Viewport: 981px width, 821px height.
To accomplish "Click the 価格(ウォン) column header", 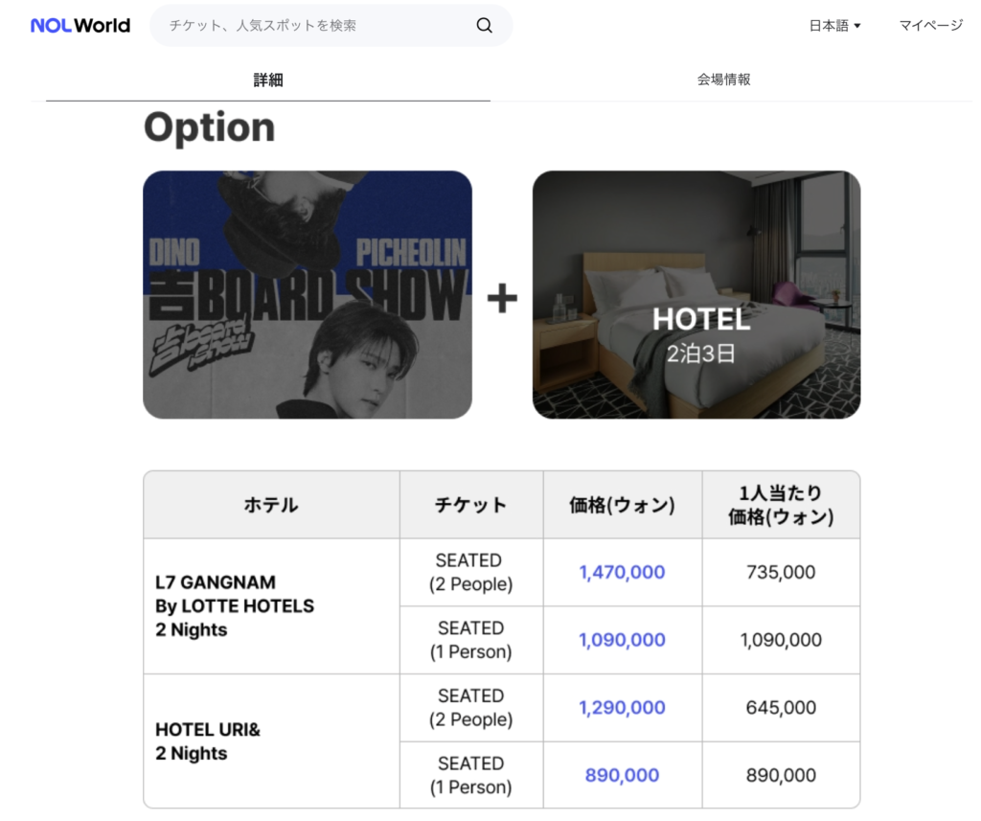I will click(x=622, y=504).
